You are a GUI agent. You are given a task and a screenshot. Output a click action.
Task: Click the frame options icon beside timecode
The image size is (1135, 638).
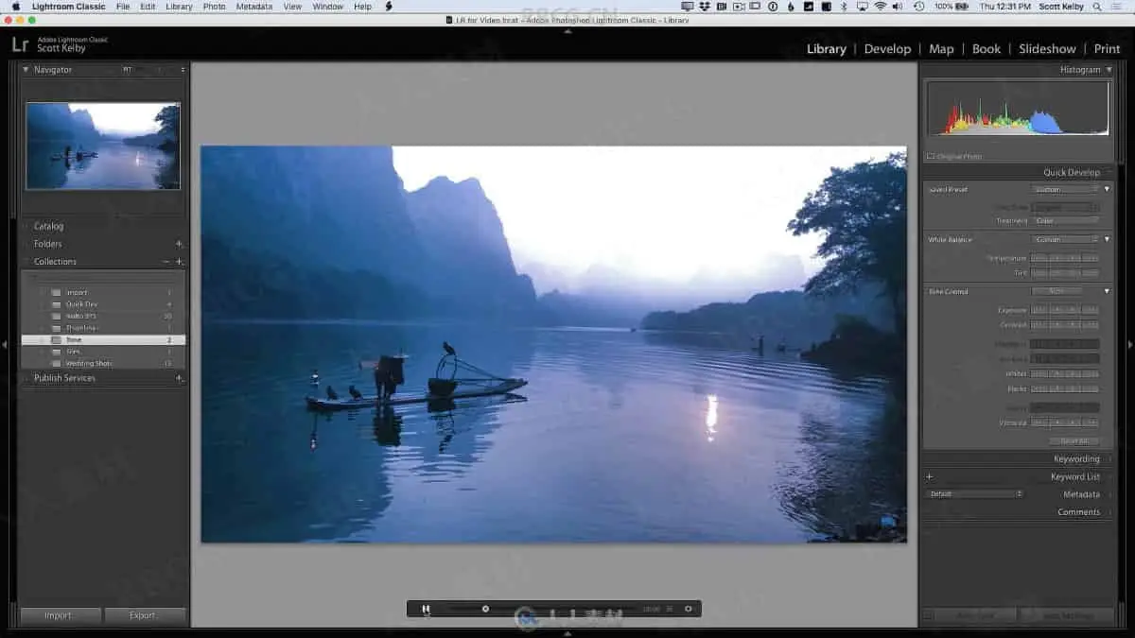coord(670,609)
